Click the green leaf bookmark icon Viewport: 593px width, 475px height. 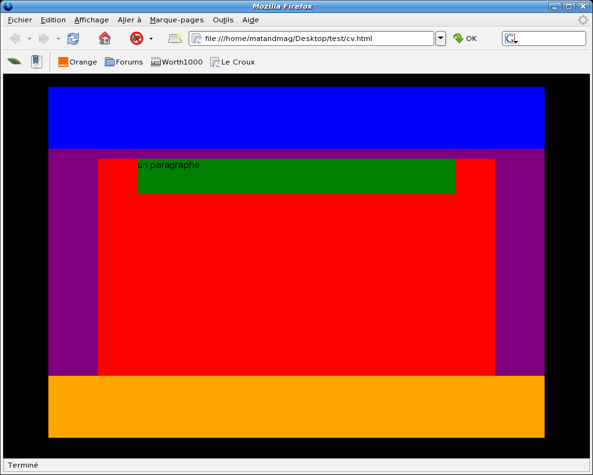15,61
